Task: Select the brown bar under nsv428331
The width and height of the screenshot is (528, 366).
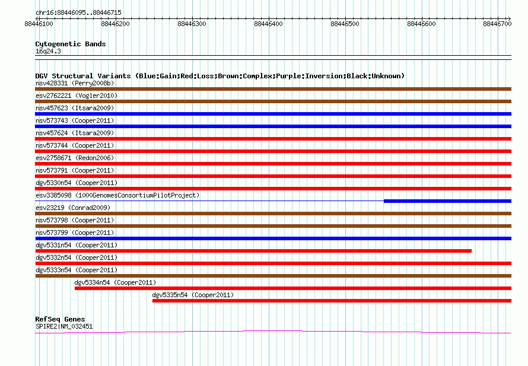Action: click(273, 89)
